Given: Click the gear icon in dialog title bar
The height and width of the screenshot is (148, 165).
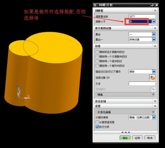Looking at the screenshot, I should click(x=95, y=5).
